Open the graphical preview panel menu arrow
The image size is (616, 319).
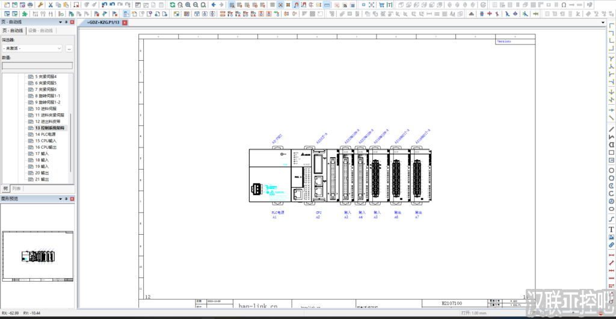click(x=60, y=199)
